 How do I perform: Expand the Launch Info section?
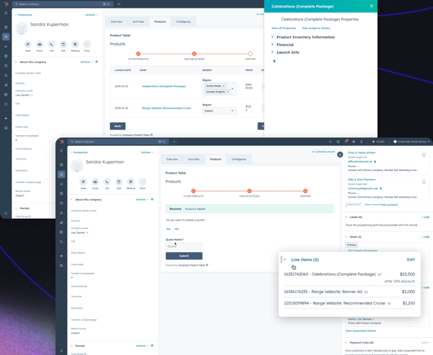[x=272, y=52]
